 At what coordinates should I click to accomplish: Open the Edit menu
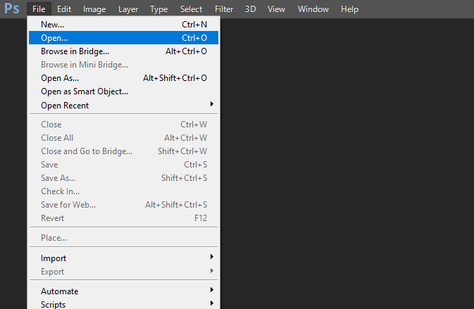point(64,9)
